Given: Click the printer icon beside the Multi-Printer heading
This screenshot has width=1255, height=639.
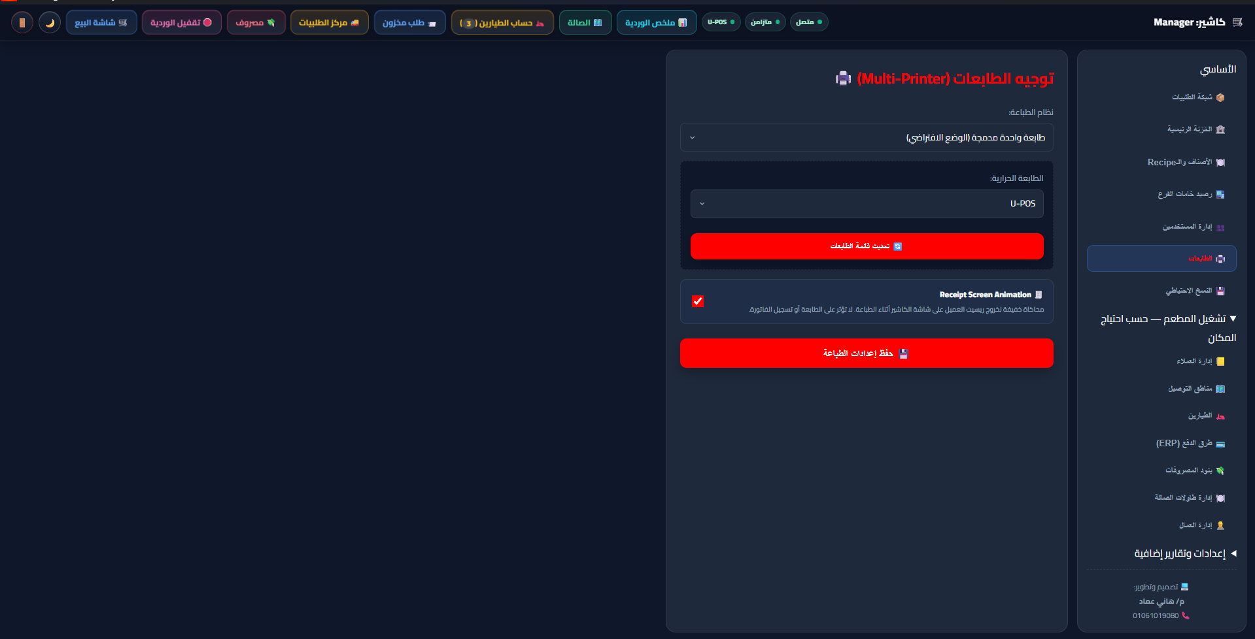Looking at the screenshot, I should coord(844,78).
